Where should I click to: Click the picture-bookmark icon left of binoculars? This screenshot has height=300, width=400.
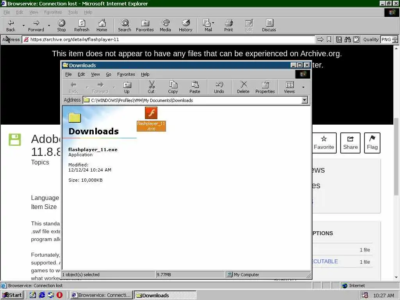(x=339, y=39)
